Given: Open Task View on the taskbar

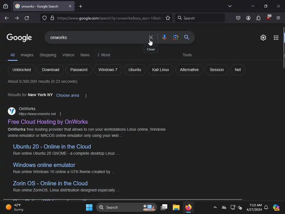Looking at the screenshot, I should coord(164,207).
